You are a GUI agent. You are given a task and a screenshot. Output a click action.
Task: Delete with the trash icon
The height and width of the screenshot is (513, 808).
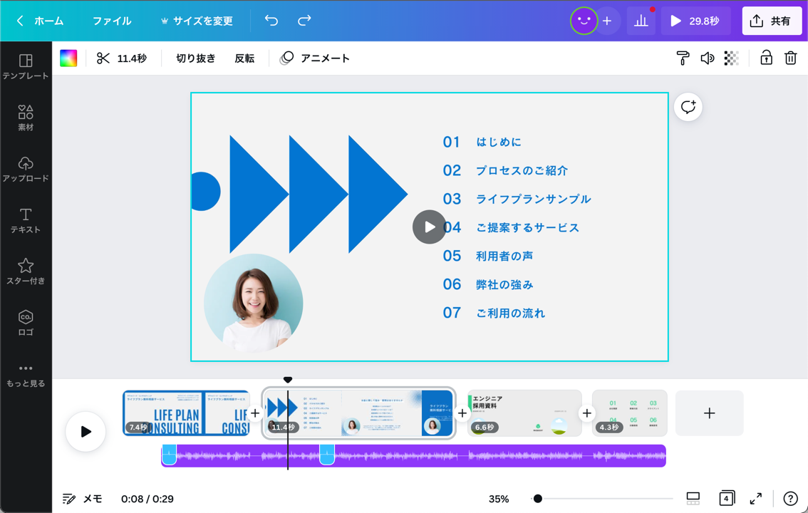coord(790,58)
